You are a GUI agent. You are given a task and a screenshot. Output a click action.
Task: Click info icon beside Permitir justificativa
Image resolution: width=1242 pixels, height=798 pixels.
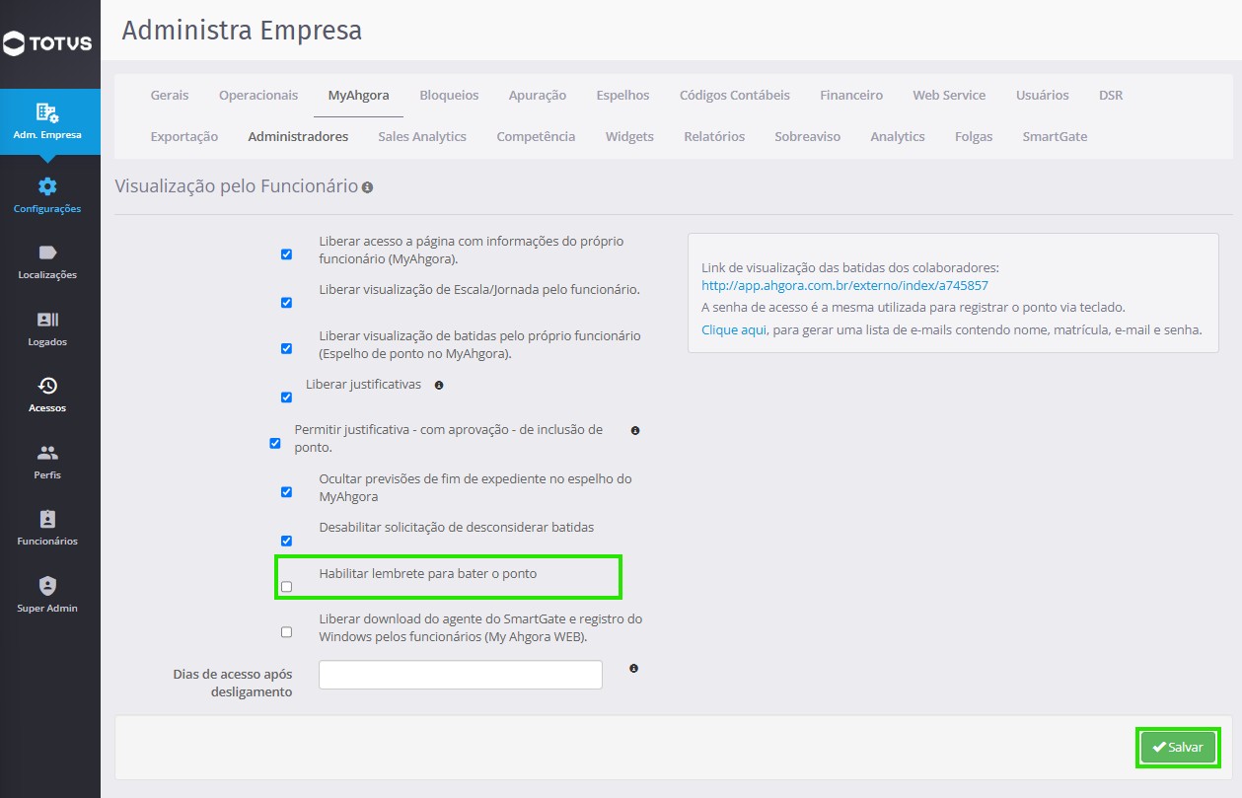point(635,431)
